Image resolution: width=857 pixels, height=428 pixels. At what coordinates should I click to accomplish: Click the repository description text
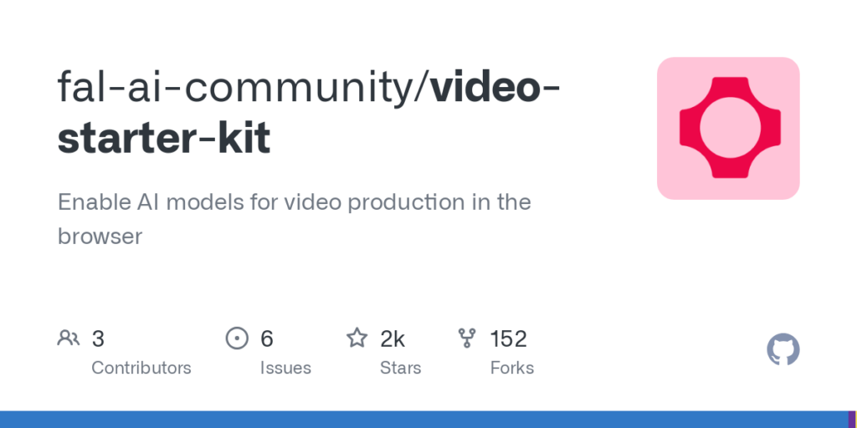(294, 219)
